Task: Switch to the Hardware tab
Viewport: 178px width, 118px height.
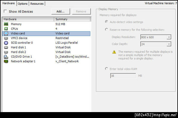Action: 9,3
